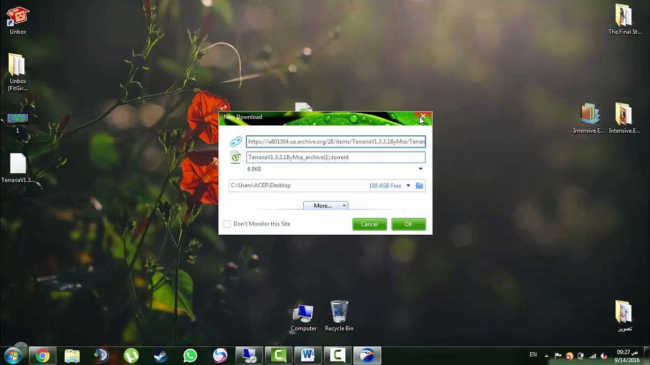Select the TerrariaV1.3... file on the desktop
This screenshot has width=650, height=365.
[x=18, y=168]
